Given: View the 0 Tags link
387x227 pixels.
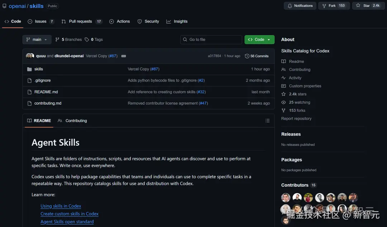Looking at the screenshot, I should tap(94, 39).
